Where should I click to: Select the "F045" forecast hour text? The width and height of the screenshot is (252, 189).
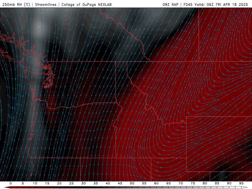pos(188,4)
